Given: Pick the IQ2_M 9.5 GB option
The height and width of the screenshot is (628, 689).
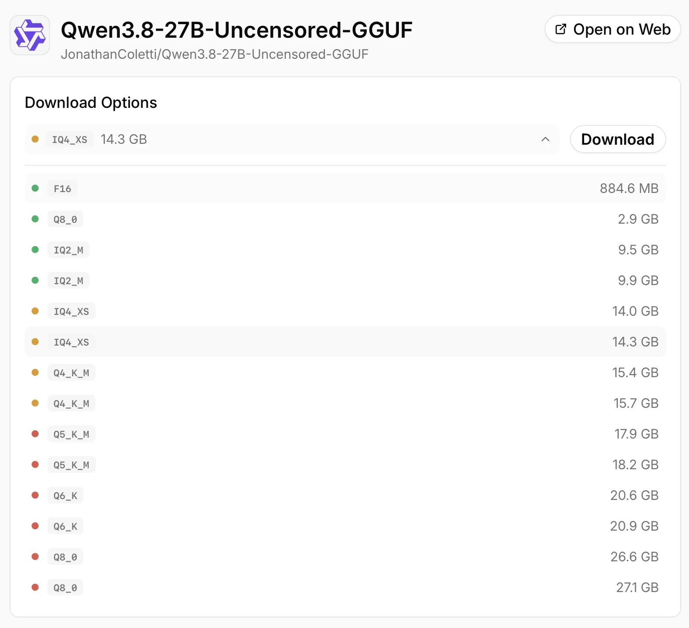Looking at the screenshot, I should pos(345,250).
